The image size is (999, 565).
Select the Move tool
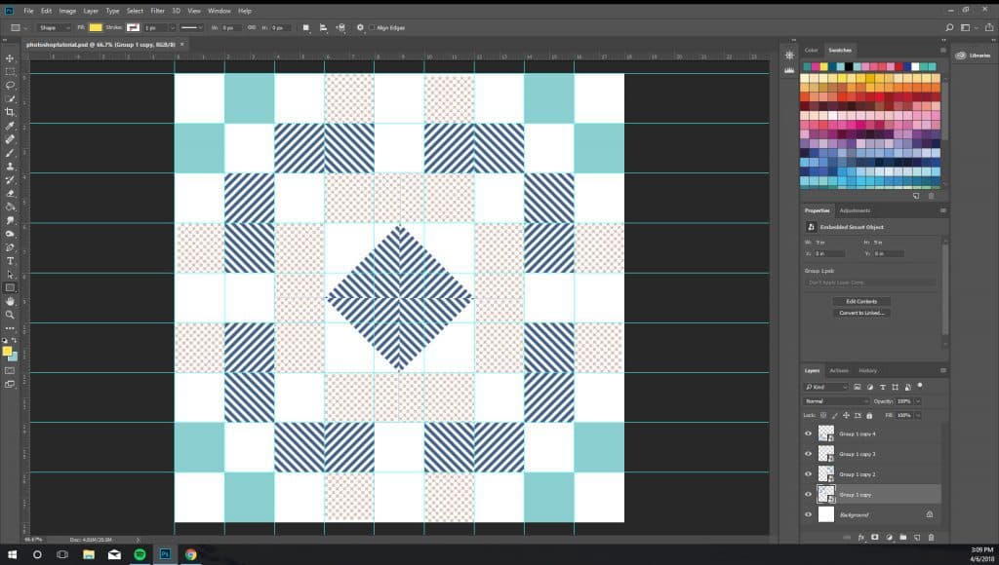click(10, 58)
